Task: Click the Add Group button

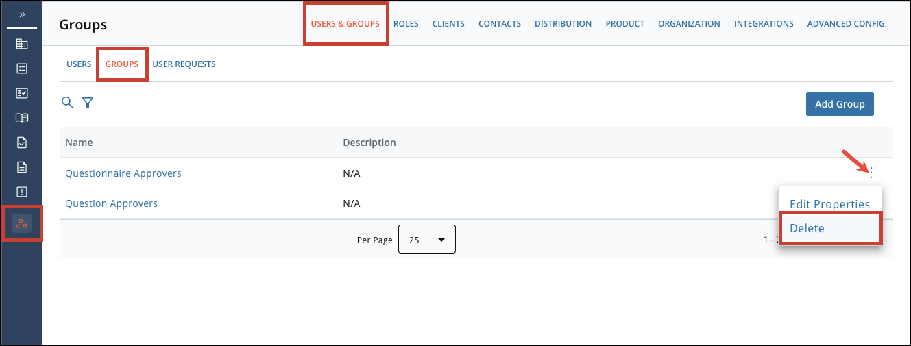Action: point(840,104)
